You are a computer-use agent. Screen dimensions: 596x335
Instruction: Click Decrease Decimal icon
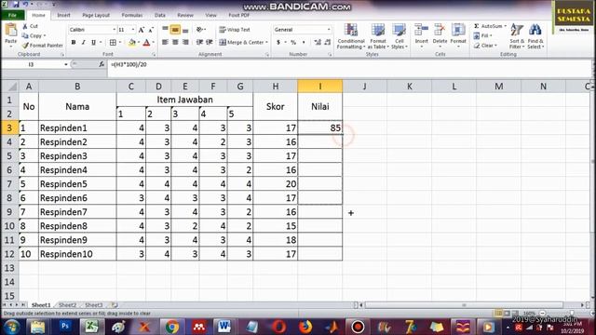coord(328,42)
